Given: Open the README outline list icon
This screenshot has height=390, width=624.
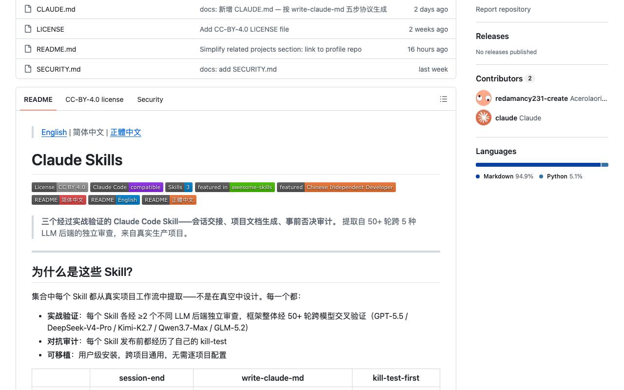Looking at the screenshot, I should [x=444, y=99].
